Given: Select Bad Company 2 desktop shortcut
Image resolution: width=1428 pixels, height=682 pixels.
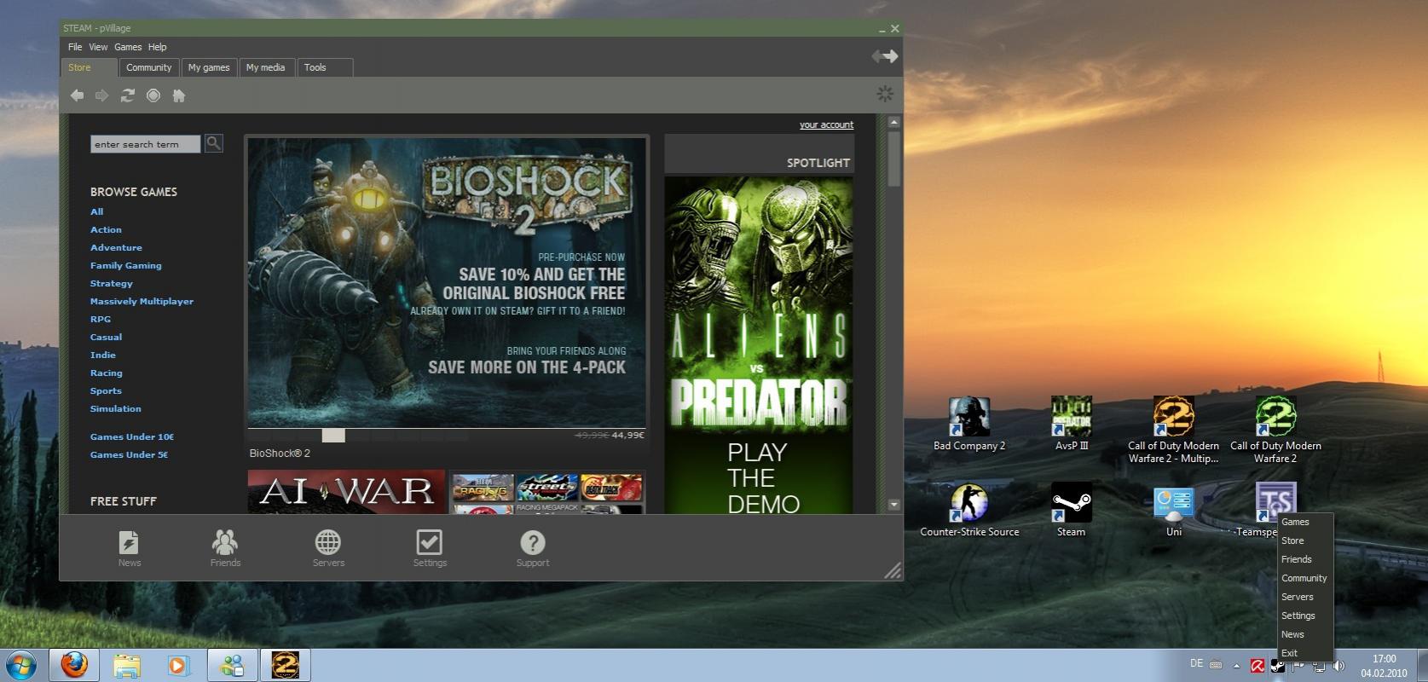Looking at the screenshot, I should (x=969, y=424).
